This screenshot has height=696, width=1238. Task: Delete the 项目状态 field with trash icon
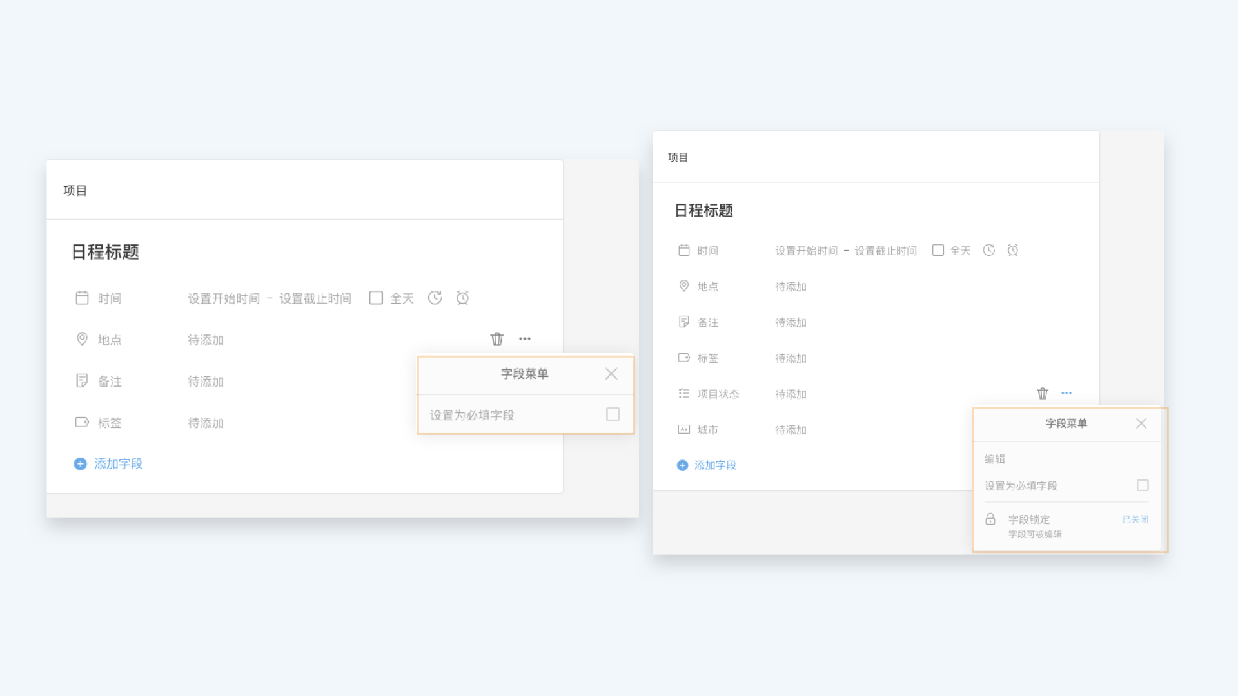1043,393
